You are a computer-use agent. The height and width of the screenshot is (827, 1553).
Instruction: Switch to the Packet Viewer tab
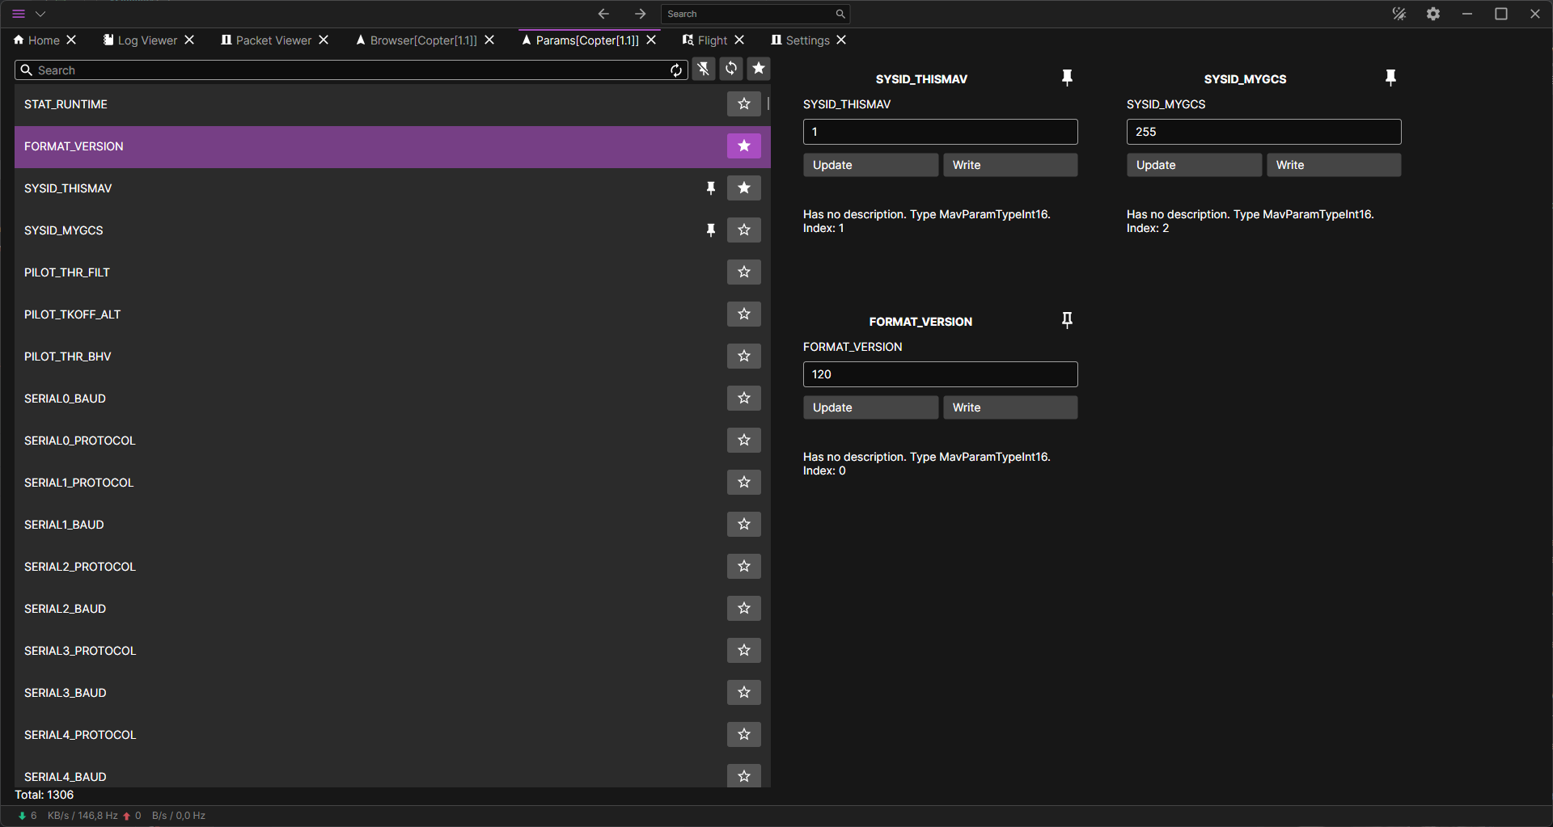click(273, 40)
